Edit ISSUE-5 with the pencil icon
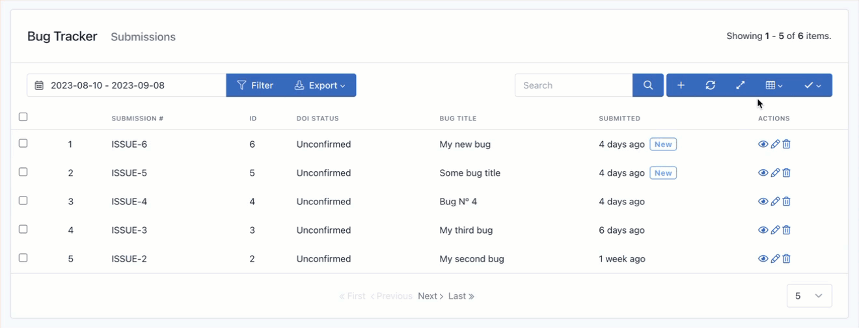Image resolution: width=859 pixels, height=328 pixels. pos(775,173)
